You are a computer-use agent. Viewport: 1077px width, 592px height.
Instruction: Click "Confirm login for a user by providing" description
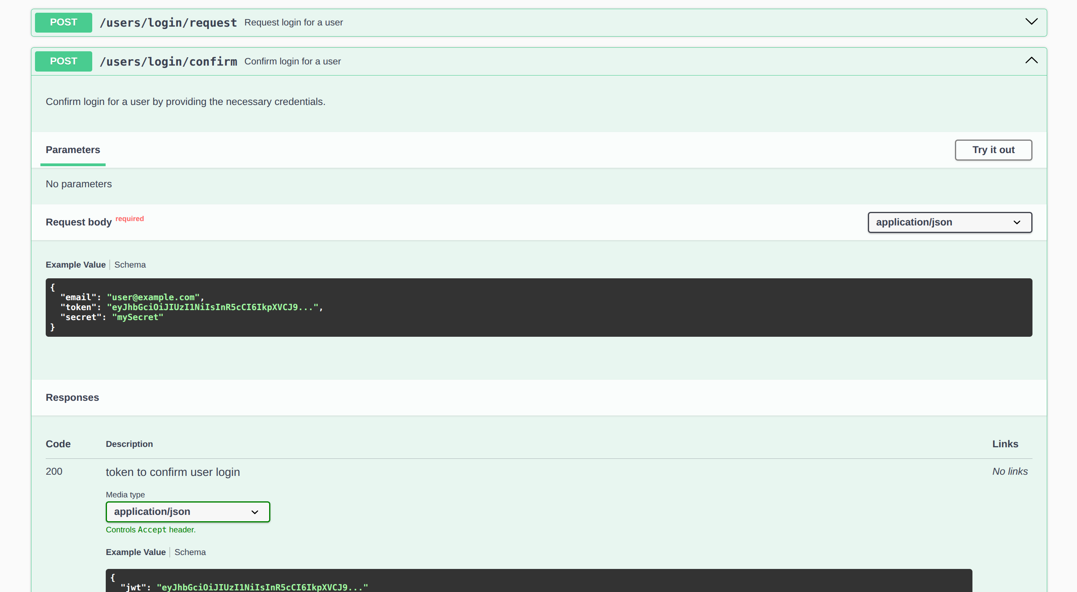185,102
